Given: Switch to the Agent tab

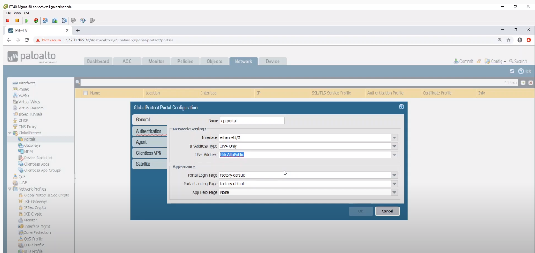Looking at the screenshot, I should click(149, 142).
